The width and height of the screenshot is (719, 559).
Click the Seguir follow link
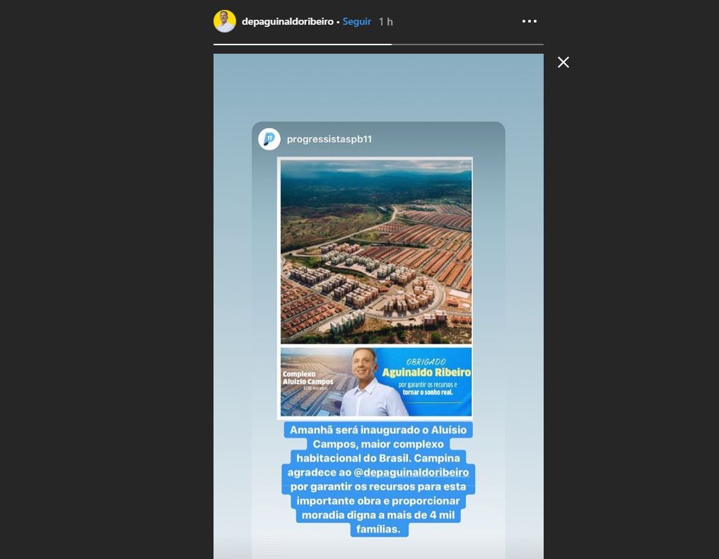pos(357,21)
